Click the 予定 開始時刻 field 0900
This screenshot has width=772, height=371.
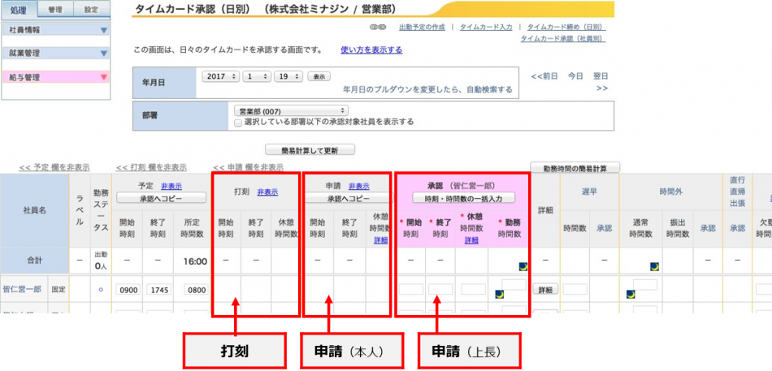pyautogui.click(x=128, y=290)
